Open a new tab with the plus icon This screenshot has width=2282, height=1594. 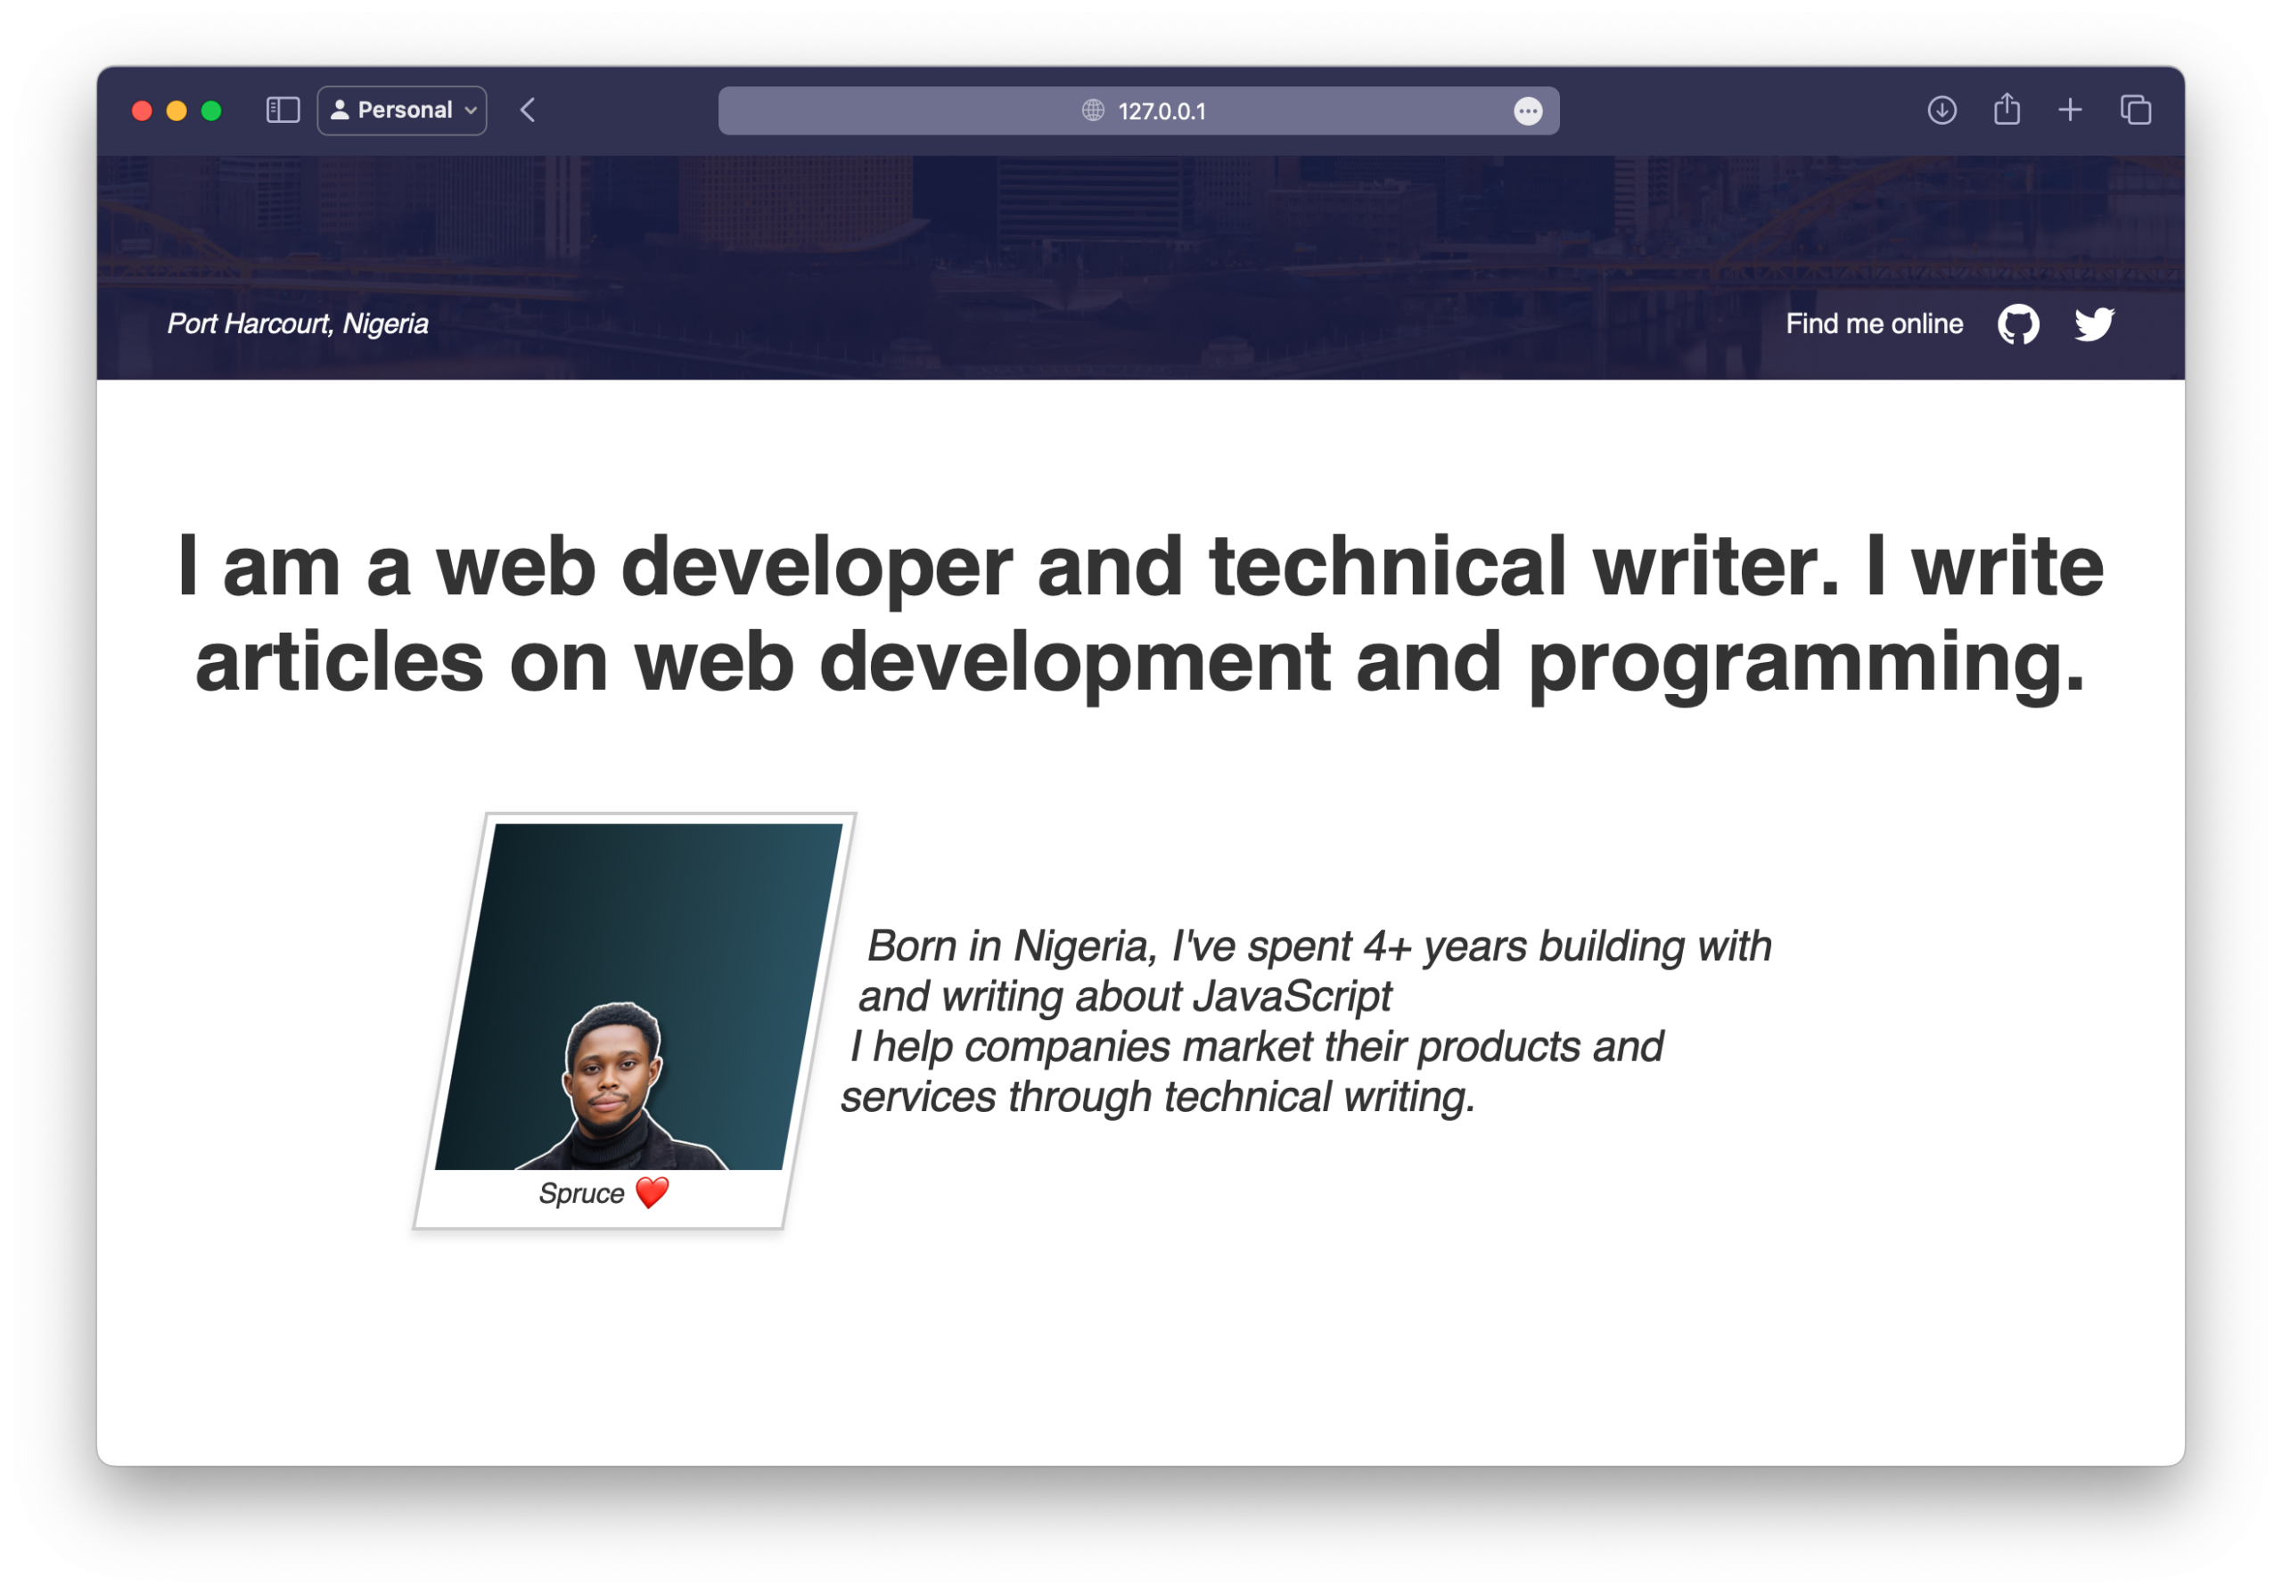coord(2071,110)
